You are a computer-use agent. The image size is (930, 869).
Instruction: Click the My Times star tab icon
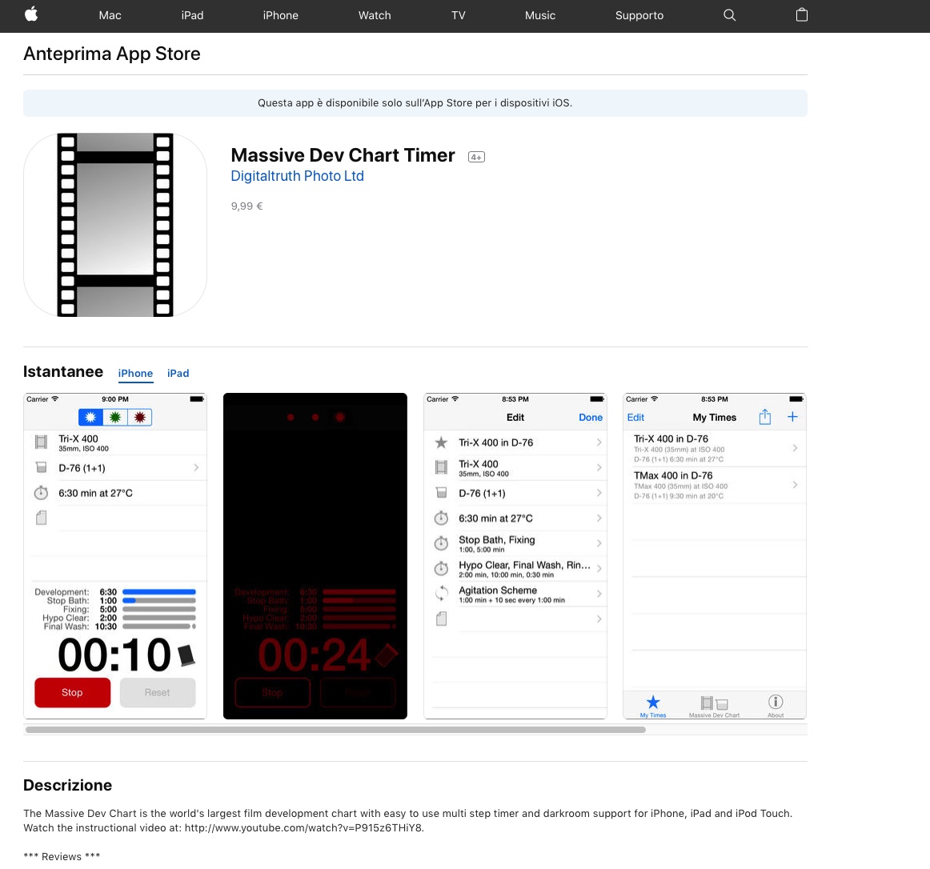point(653,703)
